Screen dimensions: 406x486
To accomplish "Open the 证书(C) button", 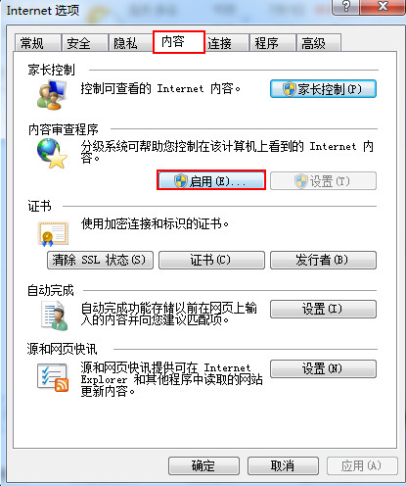I will [211, 260].
